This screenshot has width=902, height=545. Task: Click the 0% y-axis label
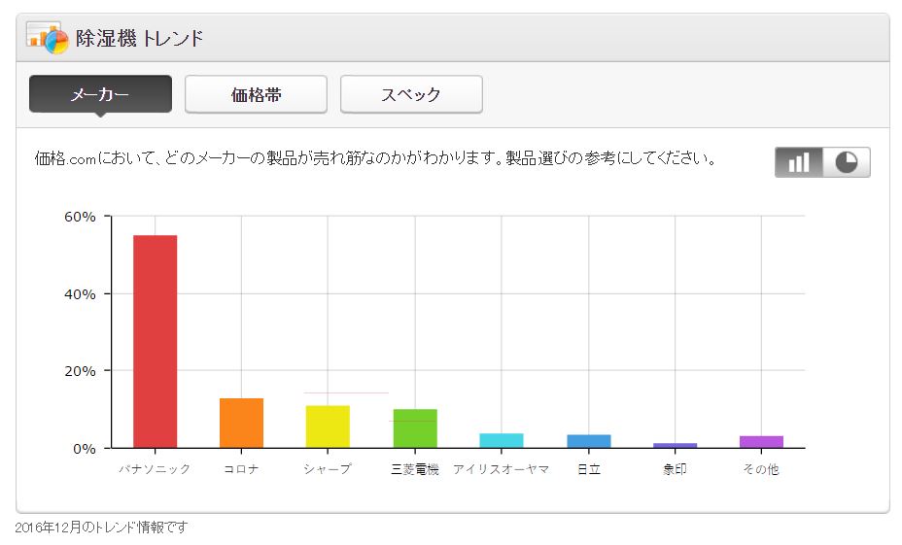coord(84,449)
